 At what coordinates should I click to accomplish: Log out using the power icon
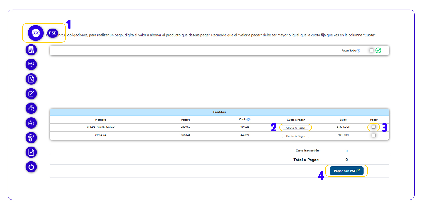[31, 167]
